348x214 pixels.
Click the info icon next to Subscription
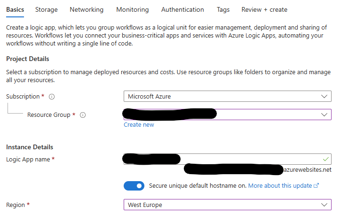tap(52, 97)
